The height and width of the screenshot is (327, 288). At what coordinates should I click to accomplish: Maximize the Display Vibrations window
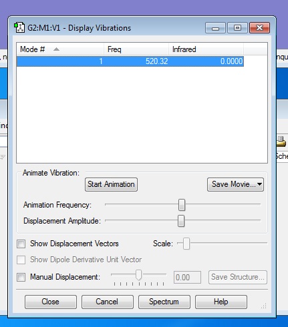237,28
